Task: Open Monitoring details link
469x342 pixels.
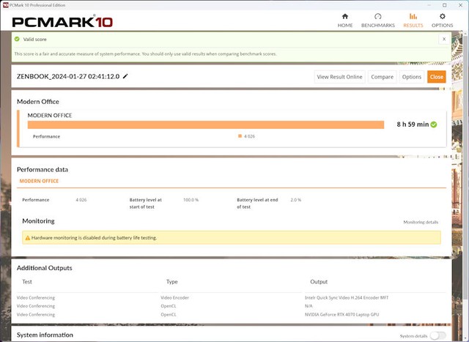Action: pos(421,222)
